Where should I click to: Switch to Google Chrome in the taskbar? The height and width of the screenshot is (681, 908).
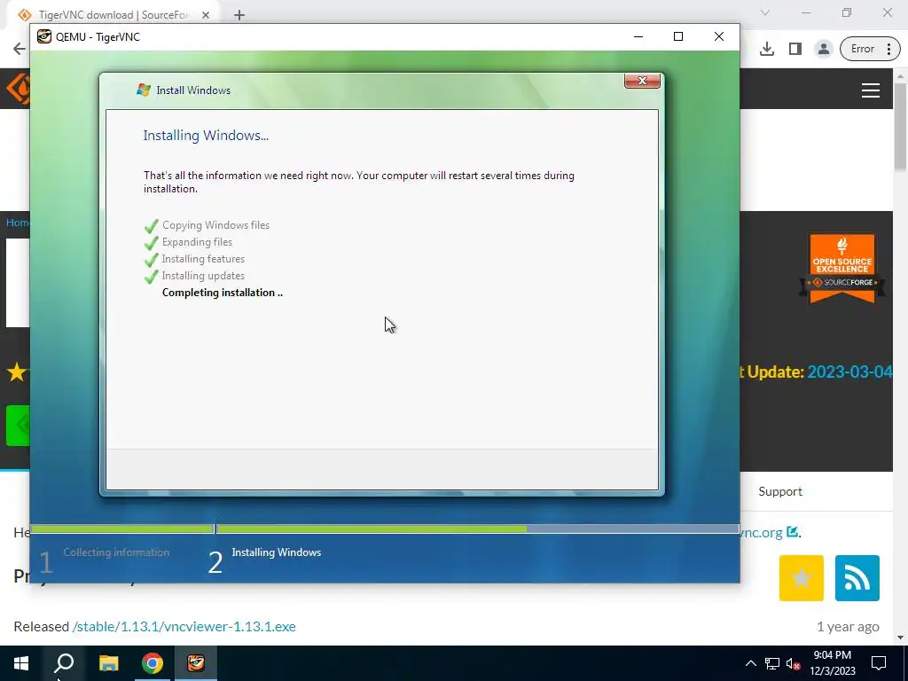click(153, 663)
